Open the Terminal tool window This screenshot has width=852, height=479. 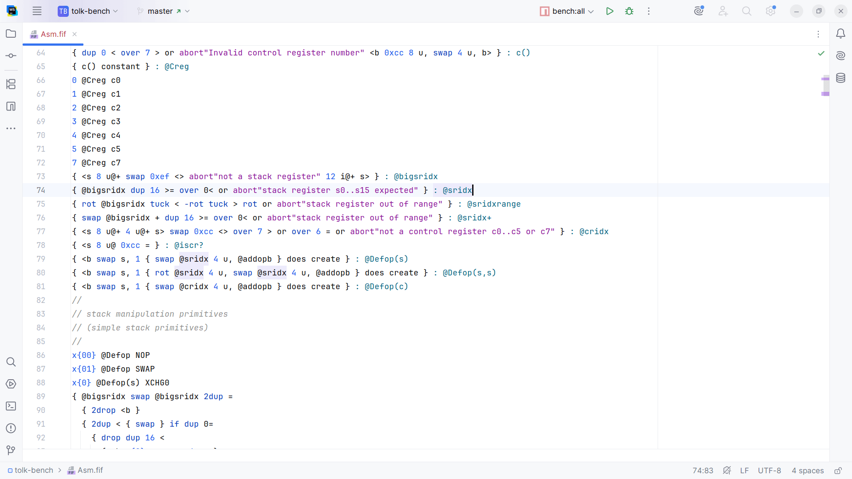[x=11, y=406]
